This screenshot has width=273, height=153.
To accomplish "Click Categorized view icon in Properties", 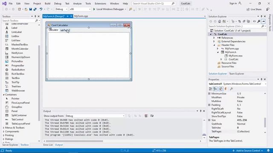I will pyautogui.click(x=210, y=89).
